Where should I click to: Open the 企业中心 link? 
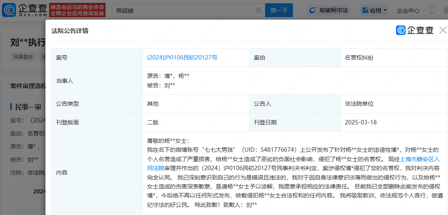pos(408,11)
